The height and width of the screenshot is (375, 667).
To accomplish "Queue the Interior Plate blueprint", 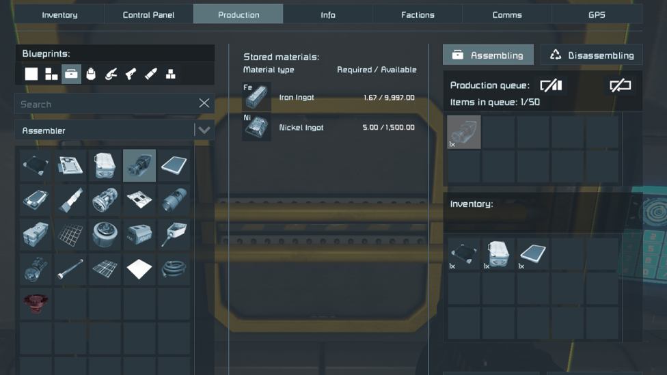I will (139, 200).
